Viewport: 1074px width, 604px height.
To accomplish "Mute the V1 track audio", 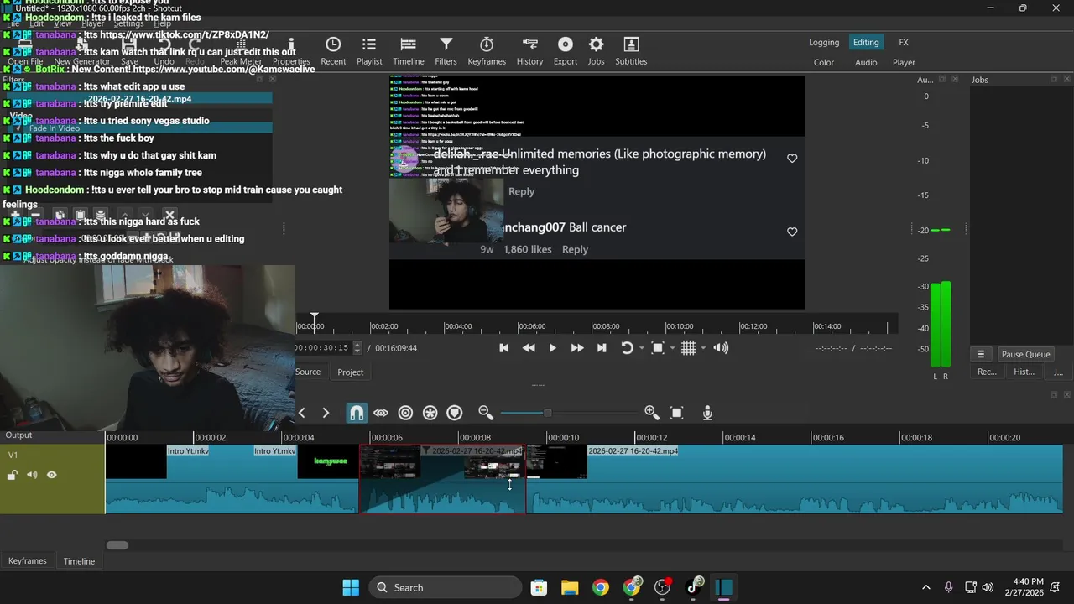I will pyautogui.click(x=32, y=475).
